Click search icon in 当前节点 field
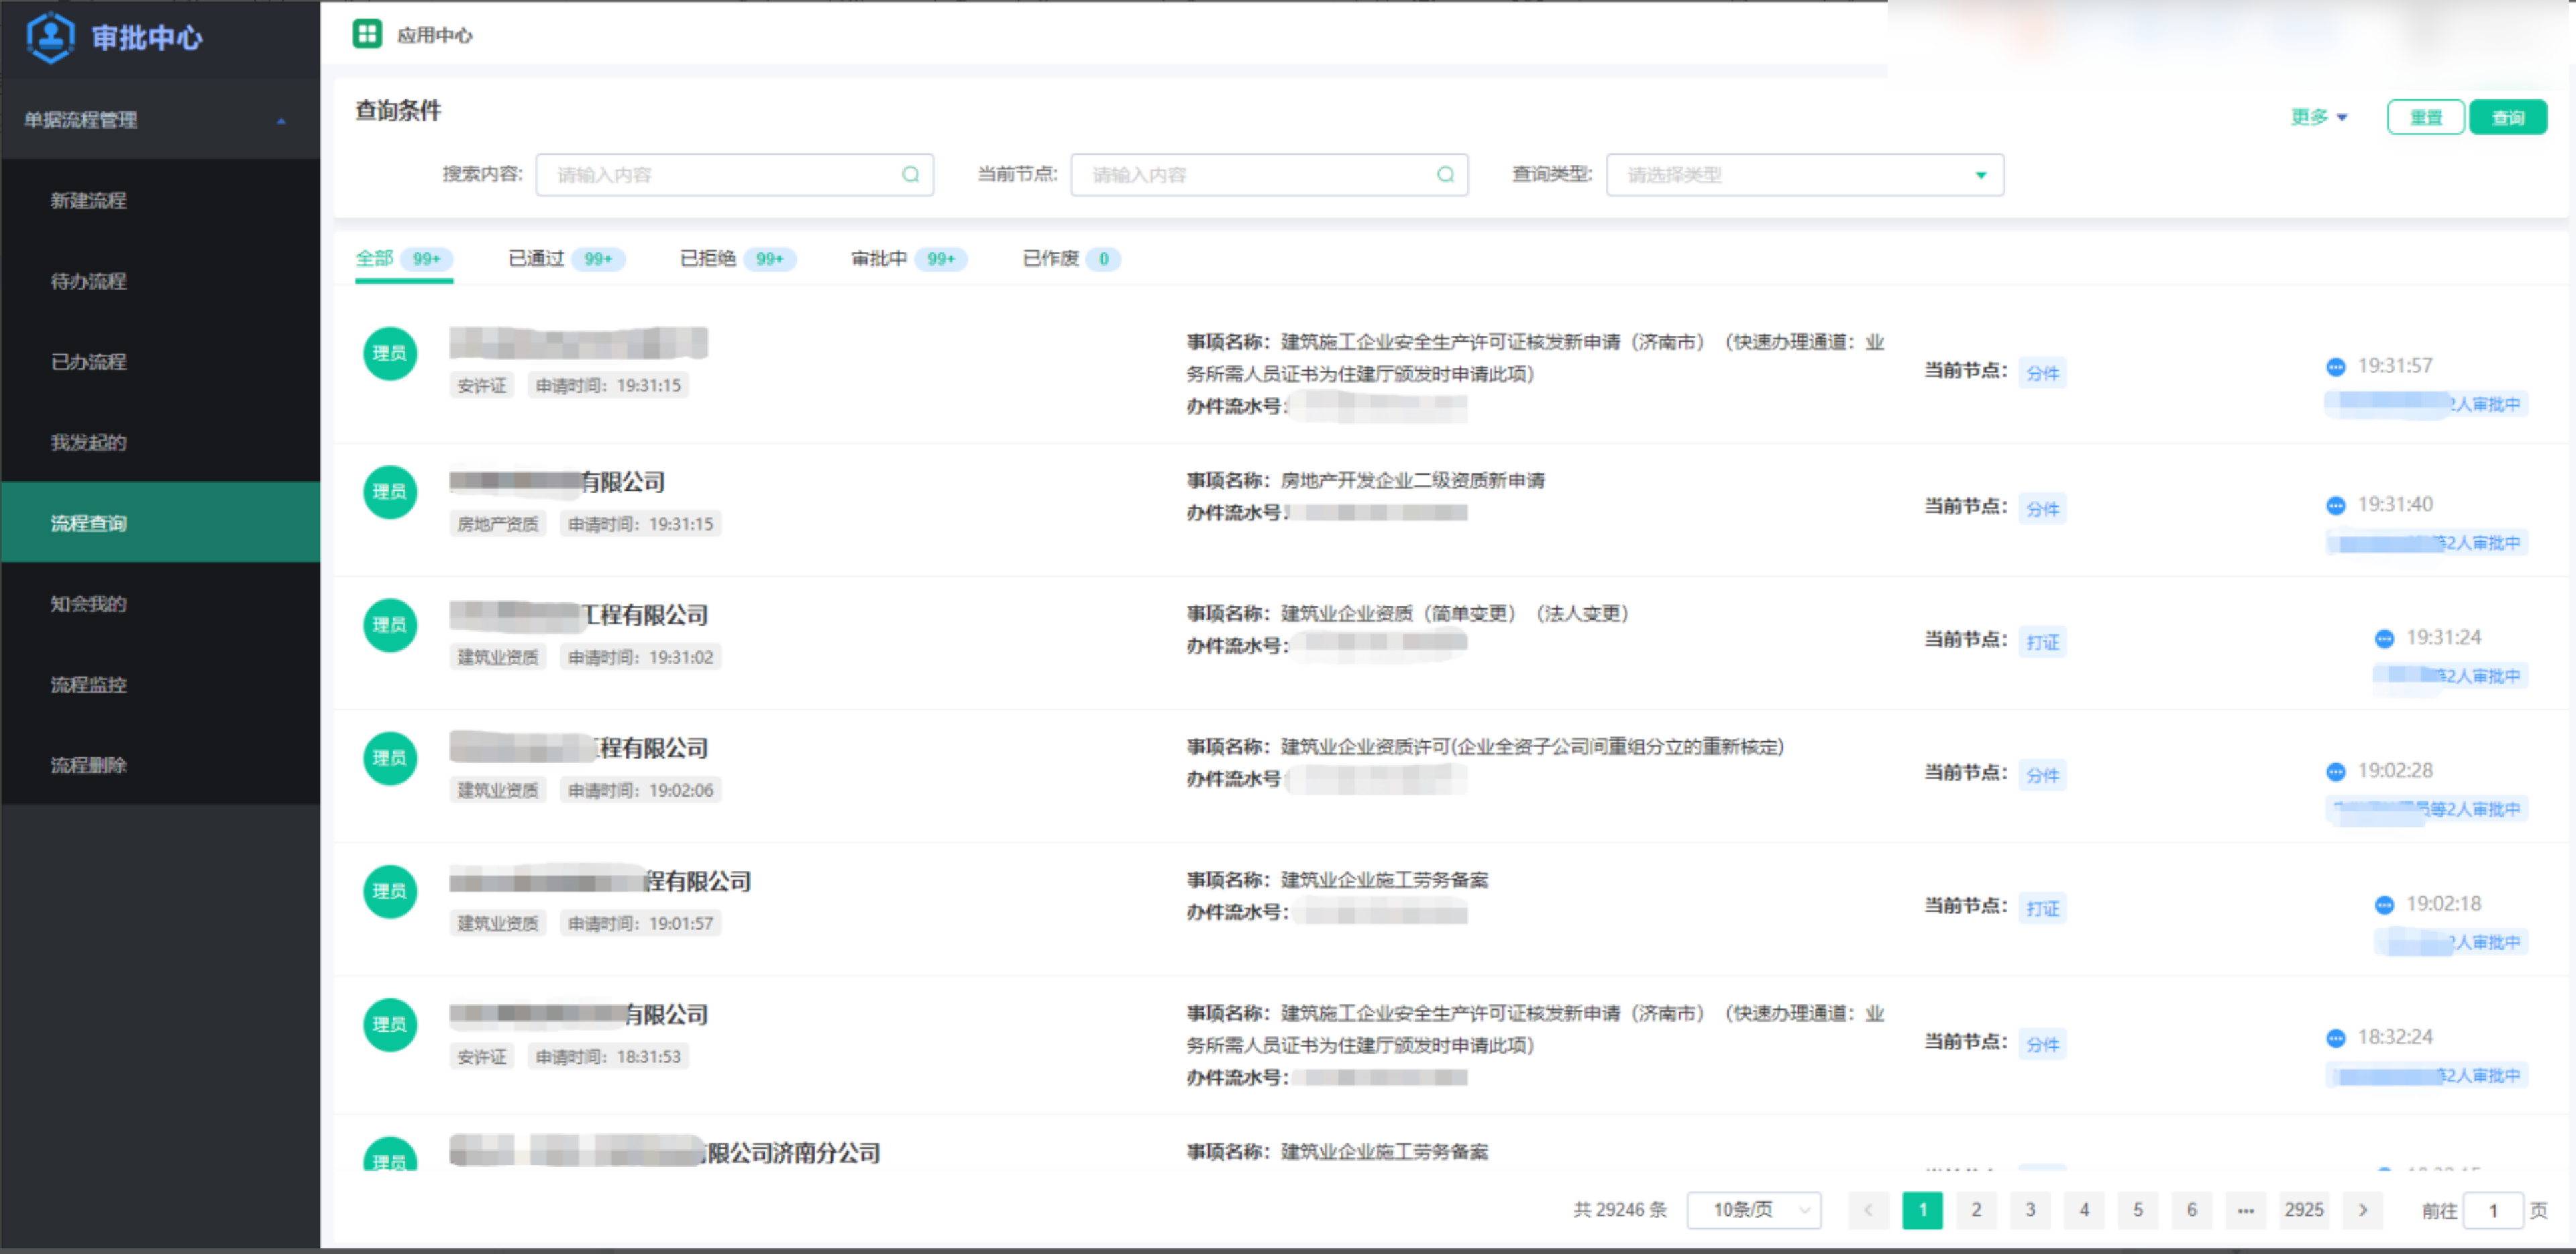Image resolution: width=2576 pixels, height=1254 pixels. click(x=1445, y=175)
